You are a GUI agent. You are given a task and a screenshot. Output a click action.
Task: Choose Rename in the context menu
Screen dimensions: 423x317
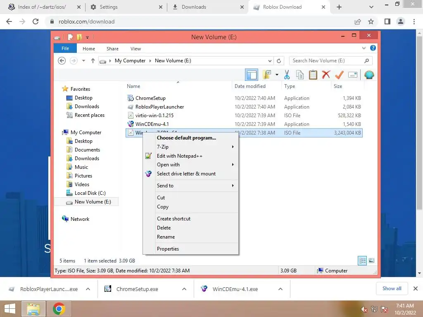click(x=190, y=237)
